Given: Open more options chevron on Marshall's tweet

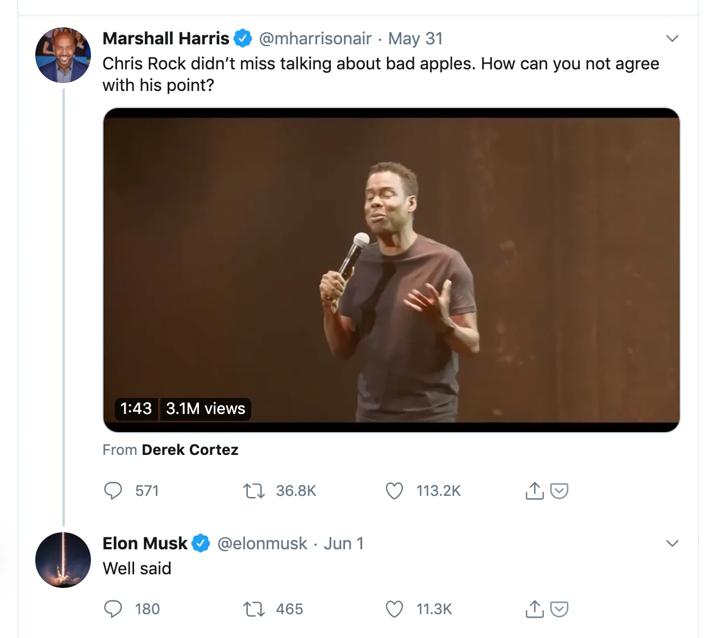Looking at the screenshot, I should (x=672, y=39).
